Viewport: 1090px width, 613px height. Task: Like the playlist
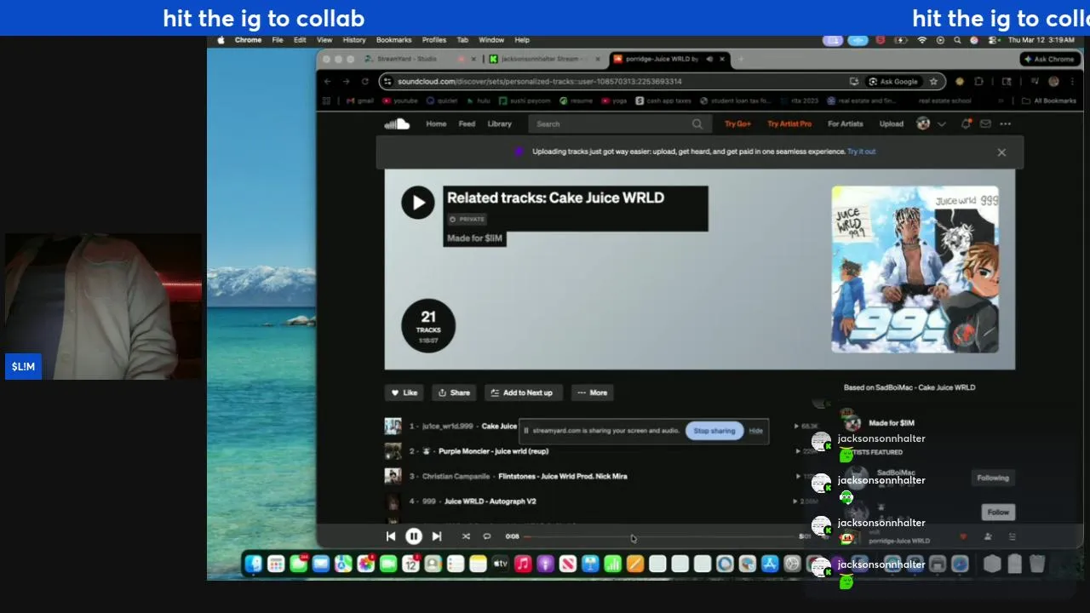404,392
